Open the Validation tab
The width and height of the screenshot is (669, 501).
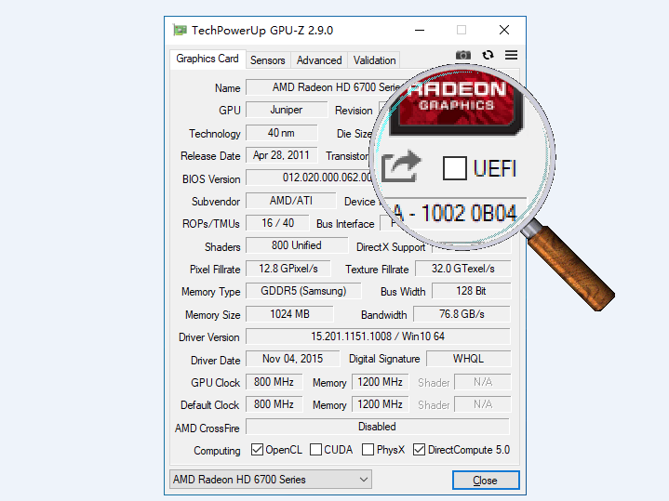[374, 60]
